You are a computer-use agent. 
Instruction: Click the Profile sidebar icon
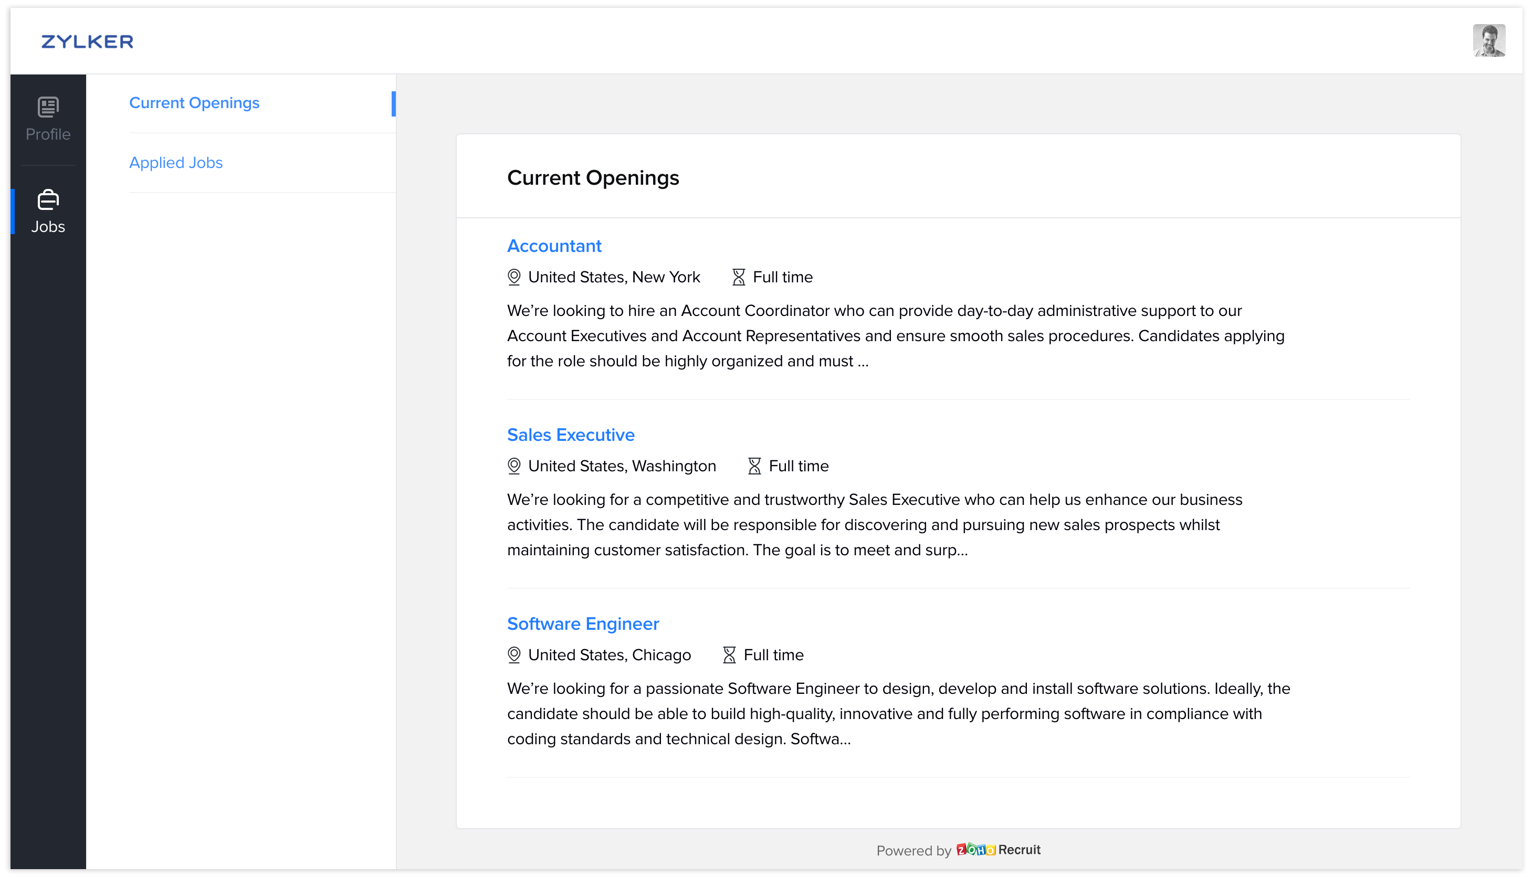click(x=48, y=108)
